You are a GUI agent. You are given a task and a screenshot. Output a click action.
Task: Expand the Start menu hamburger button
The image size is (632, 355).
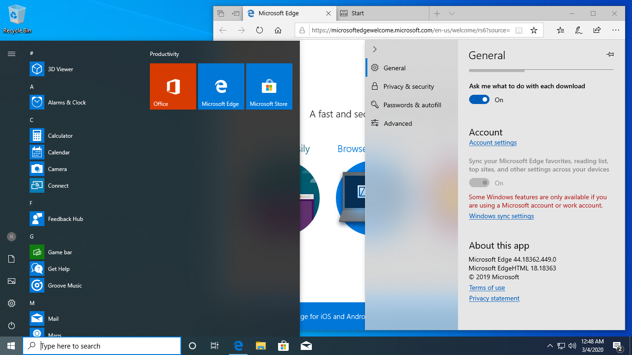[12, 54]
